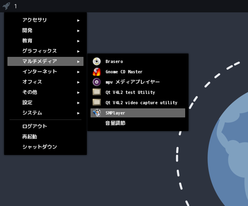The image size is (248, 206).
Task: Select the マルチメディア menu category
Action: pos(45,61)
